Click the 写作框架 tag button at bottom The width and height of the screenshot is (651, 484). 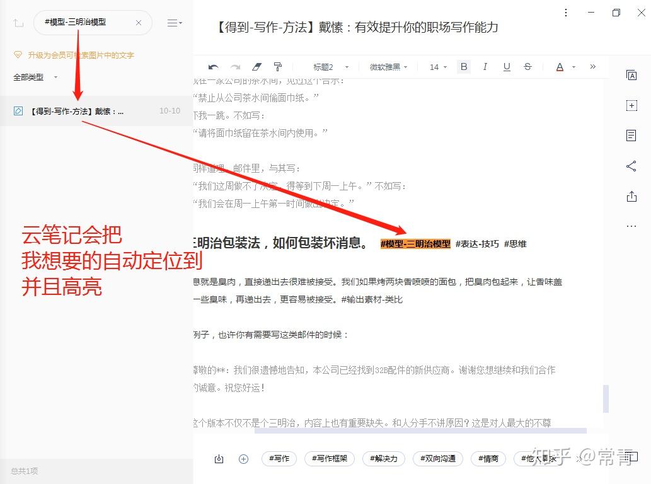(330, 459)
